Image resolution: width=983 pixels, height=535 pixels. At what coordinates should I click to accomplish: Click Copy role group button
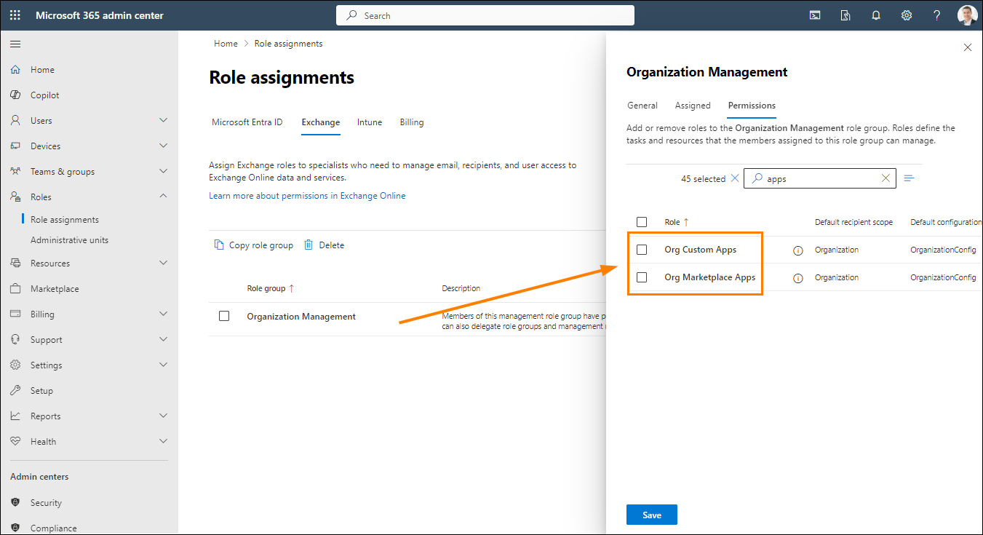[254, 245]
